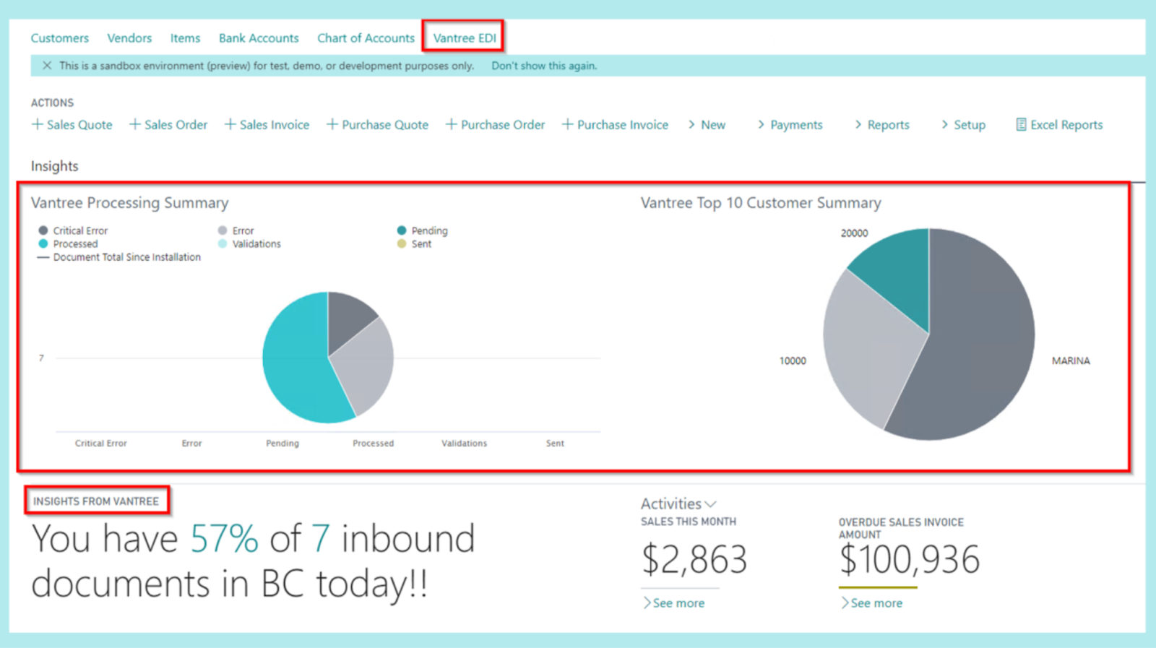The image size is (1156, 648).
Task: Click the Excel Reports document icon
Action: click(x=1021, y=125)
